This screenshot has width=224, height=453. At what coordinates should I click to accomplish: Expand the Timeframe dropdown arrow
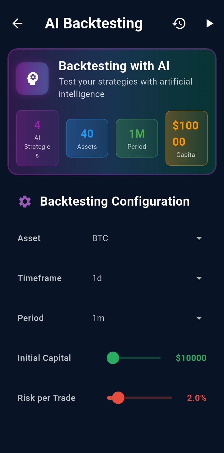point(199,278)
